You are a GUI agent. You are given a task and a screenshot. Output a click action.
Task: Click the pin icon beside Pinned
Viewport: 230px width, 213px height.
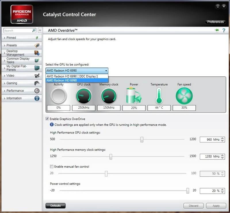click(x=37, y=38)
